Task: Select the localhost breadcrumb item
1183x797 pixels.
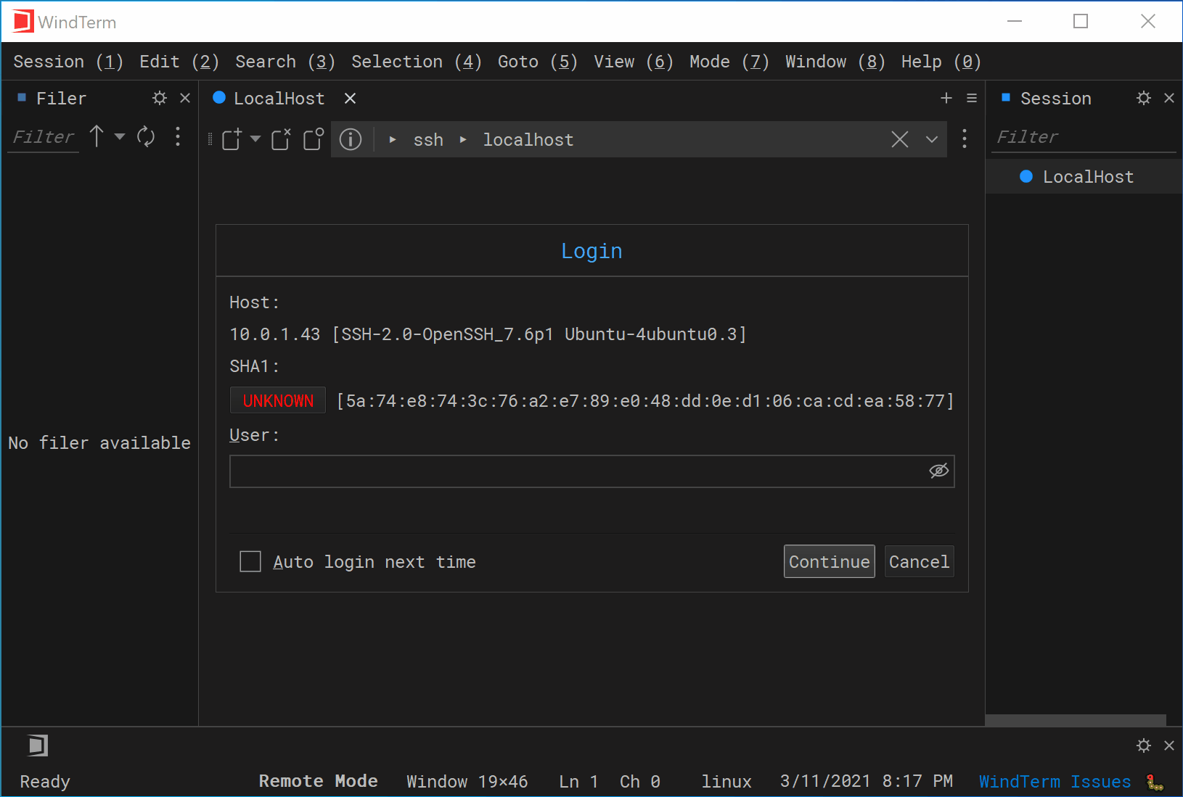Action: [528, 140]
